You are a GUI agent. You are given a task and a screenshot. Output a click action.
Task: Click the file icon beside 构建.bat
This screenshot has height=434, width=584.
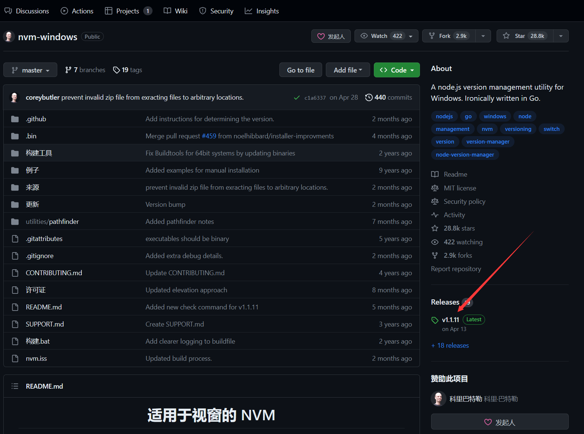(x=15, y=341)
